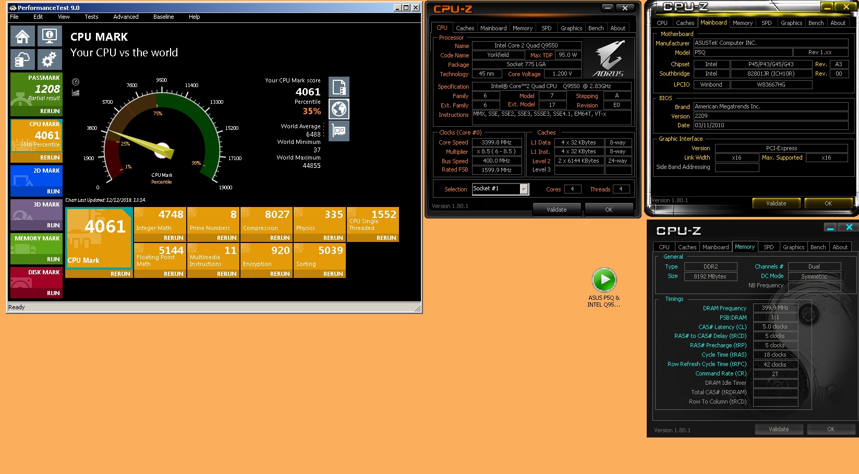Rerun the Prime Numbers test
This screenshot has height=474, width=859.
click(x=226, y=238)
